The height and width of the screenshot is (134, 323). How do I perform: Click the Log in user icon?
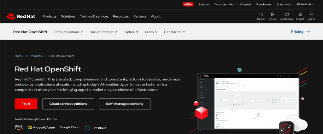click(311, 14)
